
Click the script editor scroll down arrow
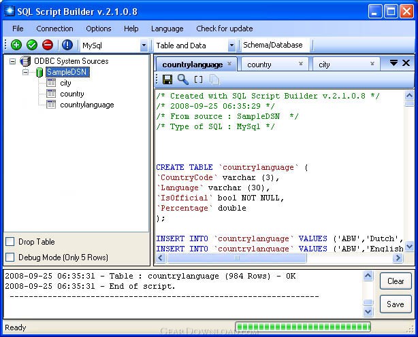point(409,247)
